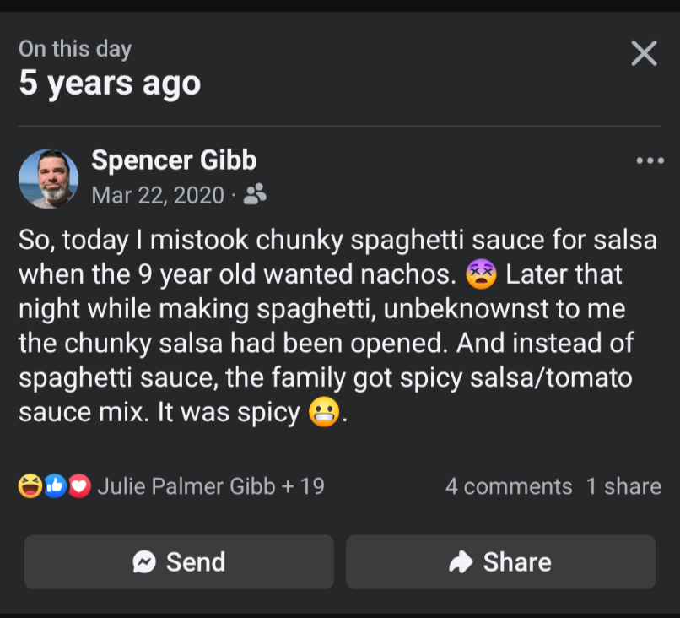Screen dimensions: 680x618
Task: Open the 4 comments link
Action: coord(509,486)
